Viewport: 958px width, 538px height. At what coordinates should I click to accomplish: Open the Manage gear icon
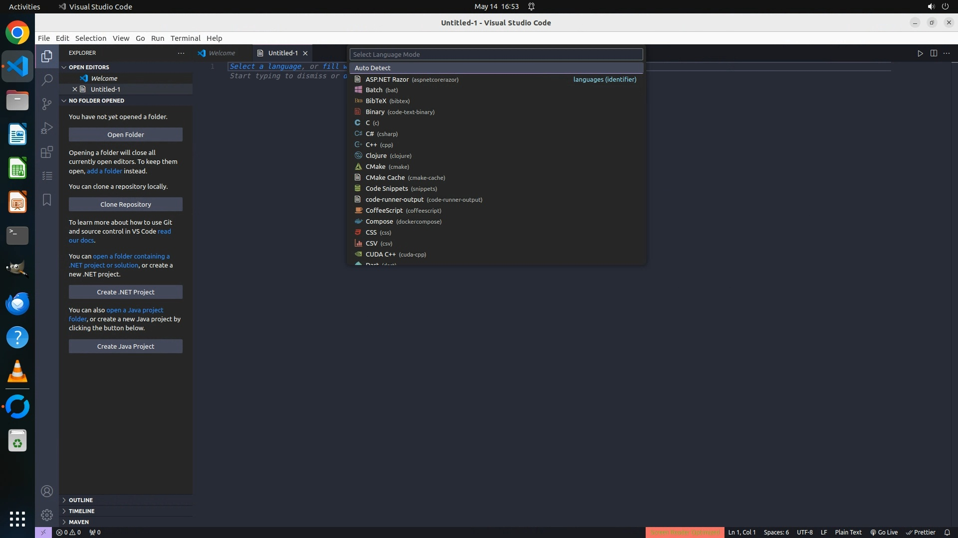coord(47,515)
